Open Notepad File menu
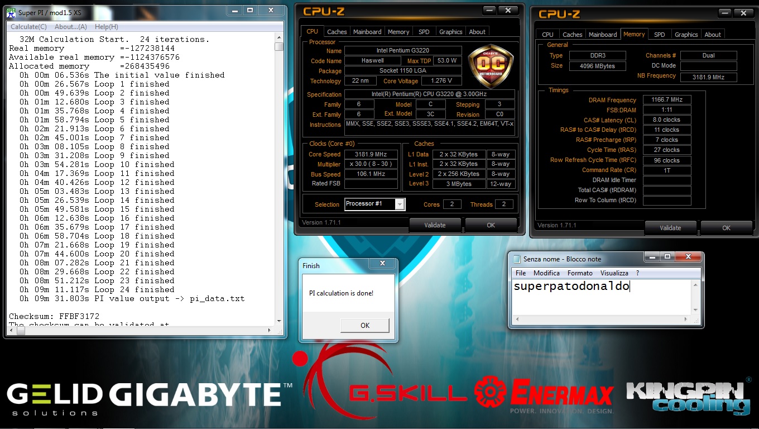 coord(521,273)
